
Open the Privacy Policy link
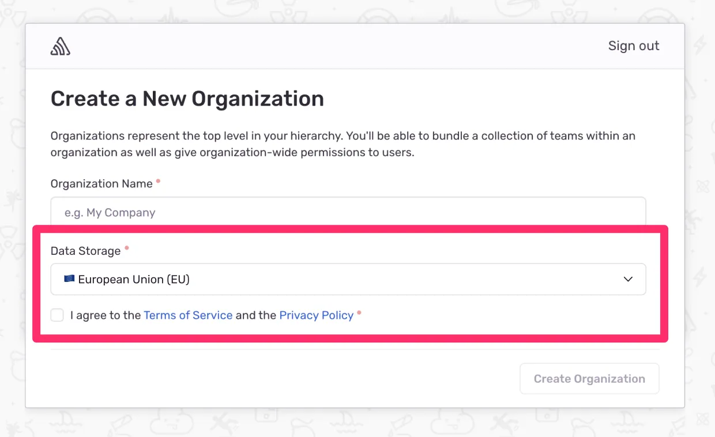click(x=316, y=315)
